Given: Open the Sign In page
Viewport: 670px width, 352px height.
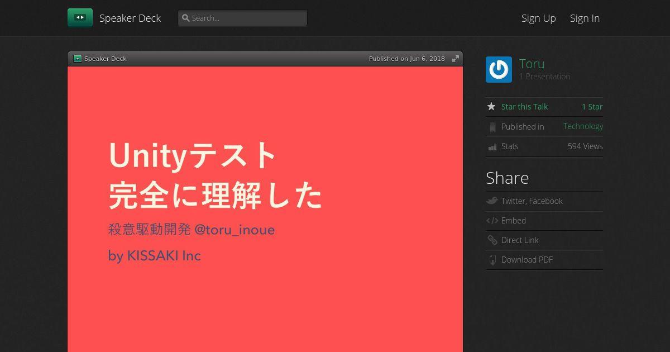Looking at the screenshot, I should point(585,18).
